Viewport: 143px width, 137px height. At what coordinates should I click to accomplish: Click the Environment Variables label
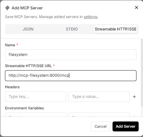tap(25, 108)
